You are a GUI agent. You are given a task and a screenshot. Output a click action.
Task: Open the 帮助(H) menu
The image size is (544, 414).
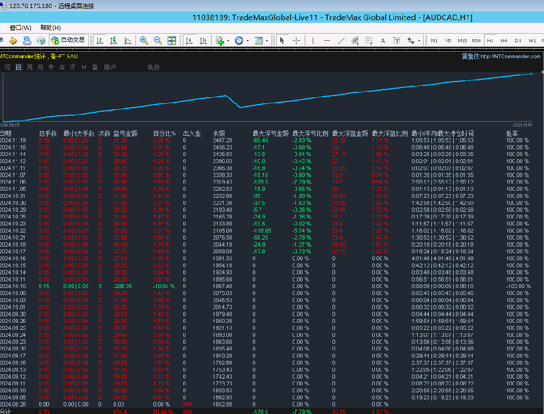(51, 28)
